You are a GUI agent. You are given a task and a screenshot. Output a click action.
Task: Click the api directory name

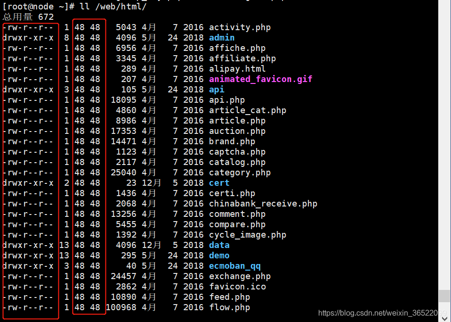216,90
